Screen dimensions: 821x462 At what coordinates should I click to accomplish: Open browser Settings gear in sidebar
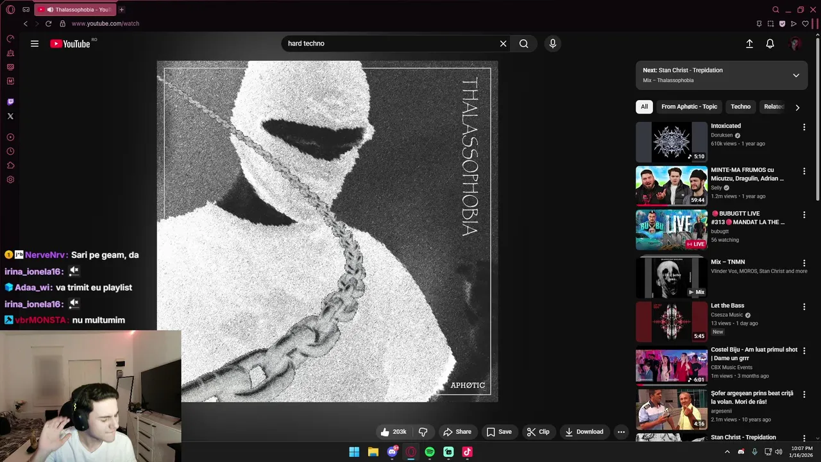[x=10, y=180]
